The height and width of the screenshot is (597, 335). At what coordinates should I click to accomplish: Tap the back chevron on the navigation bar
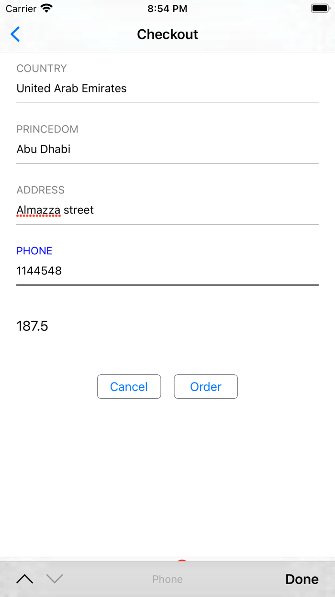[15, 34]
